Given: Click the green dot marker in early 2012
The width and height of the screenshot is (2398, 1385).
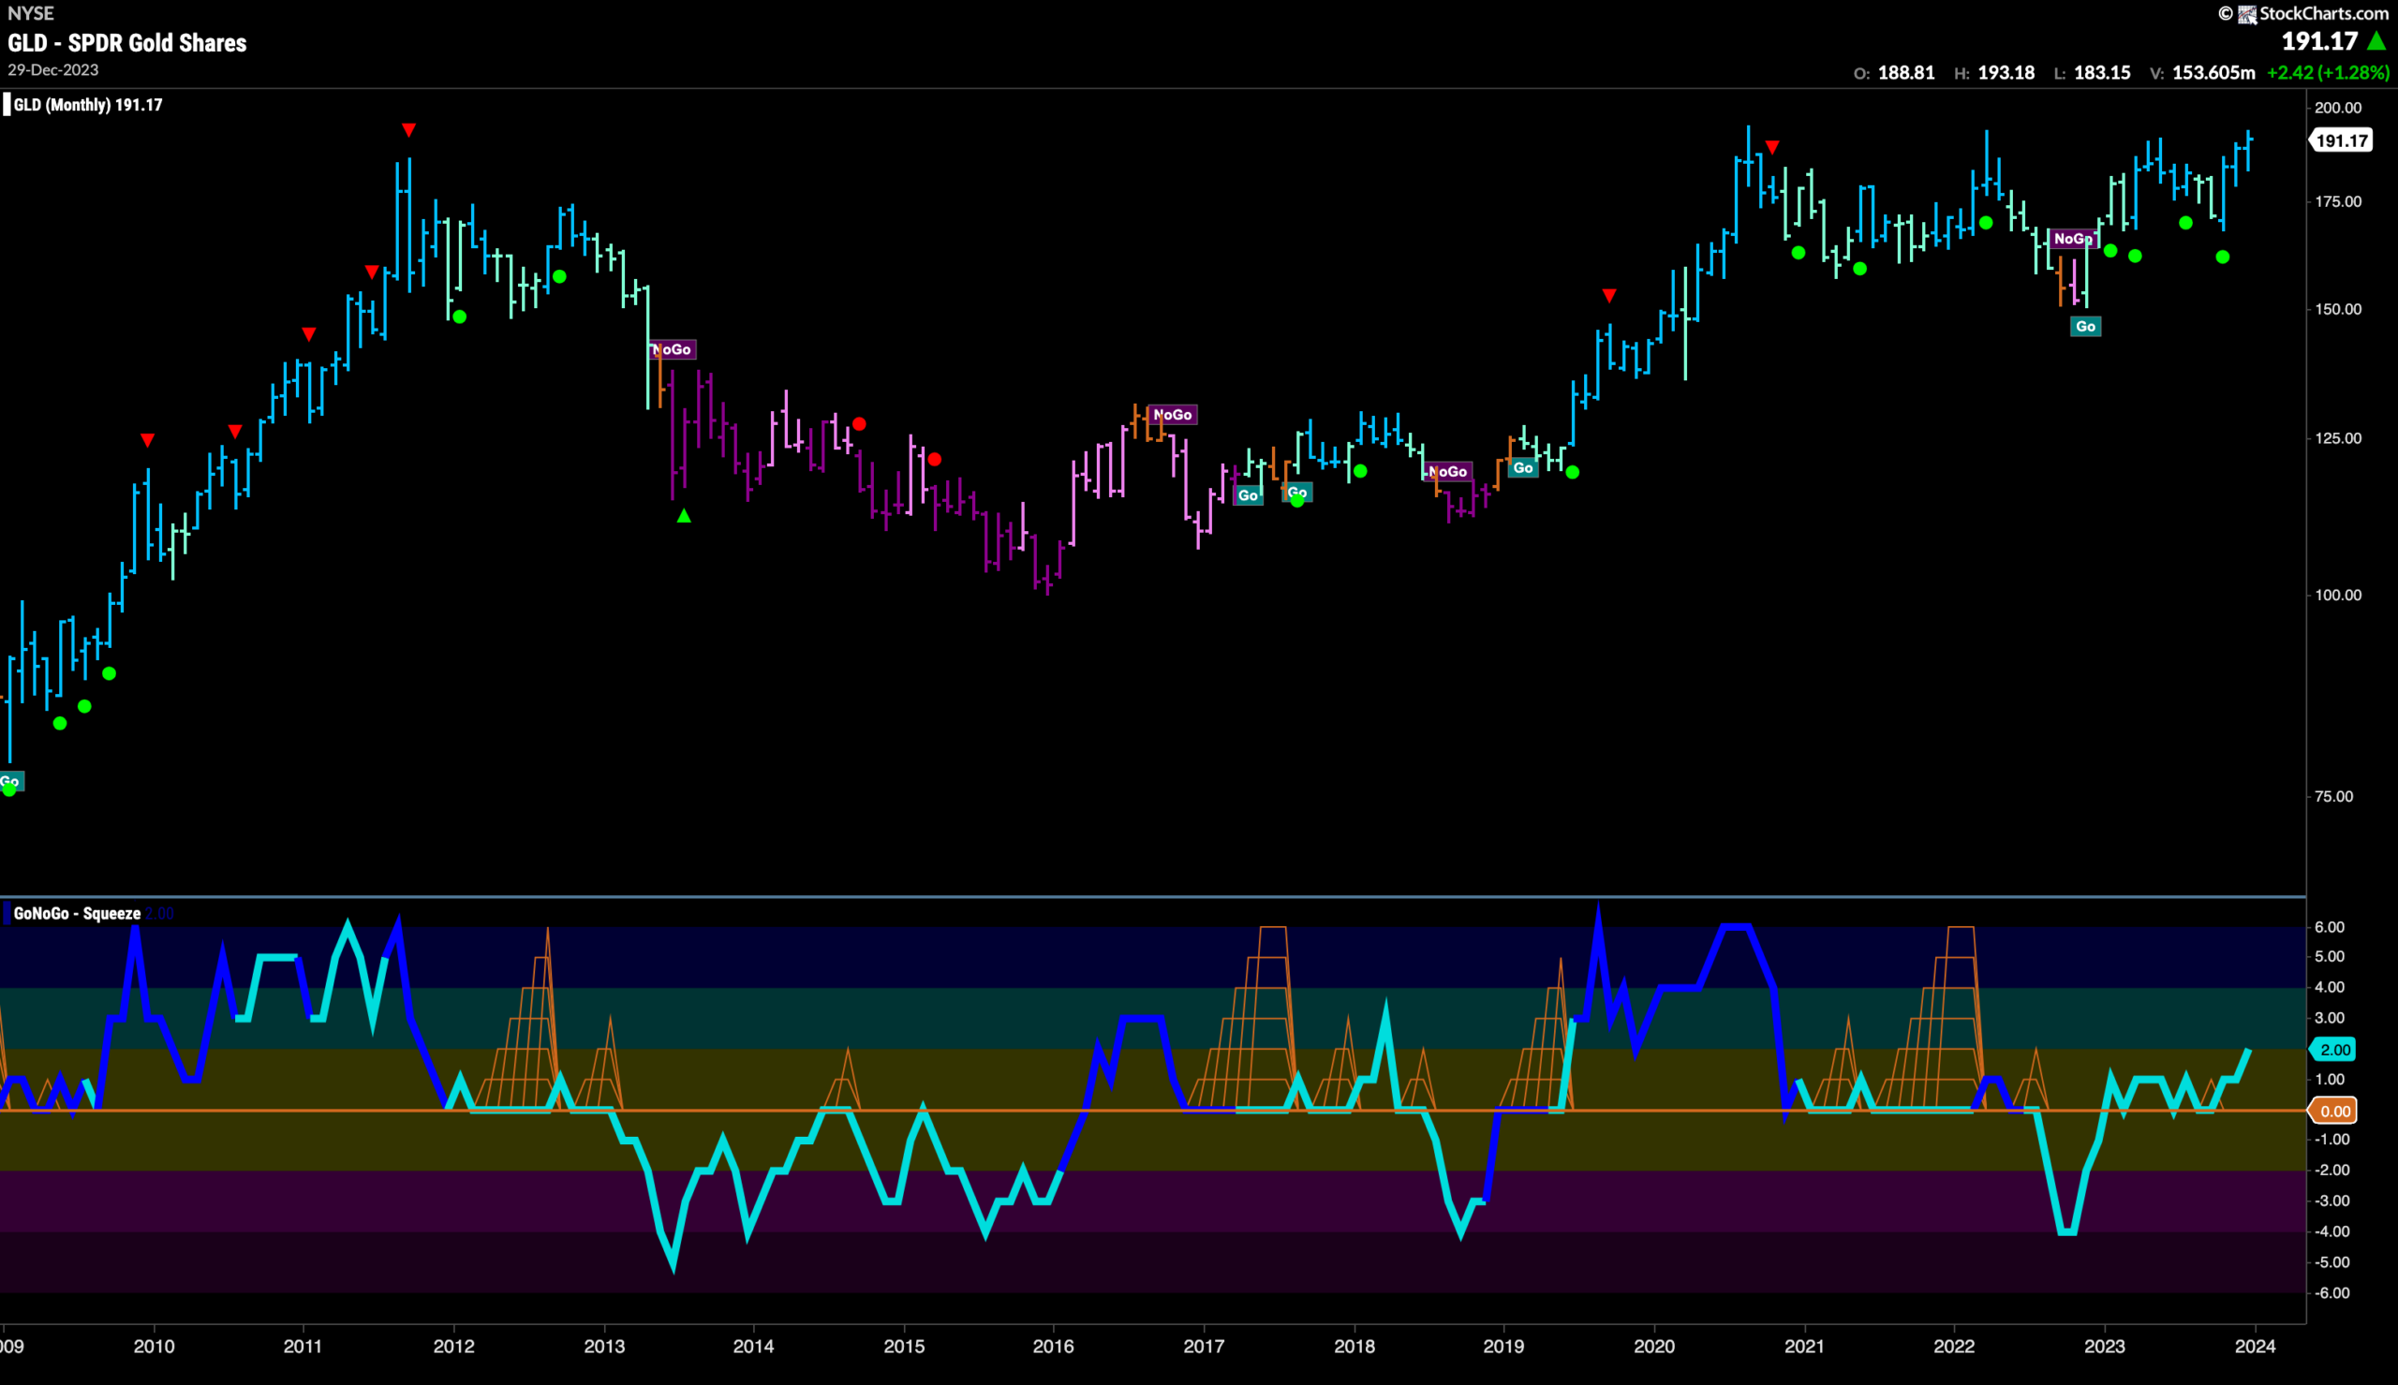Looking at the screenshot, I should pos(459,317).
